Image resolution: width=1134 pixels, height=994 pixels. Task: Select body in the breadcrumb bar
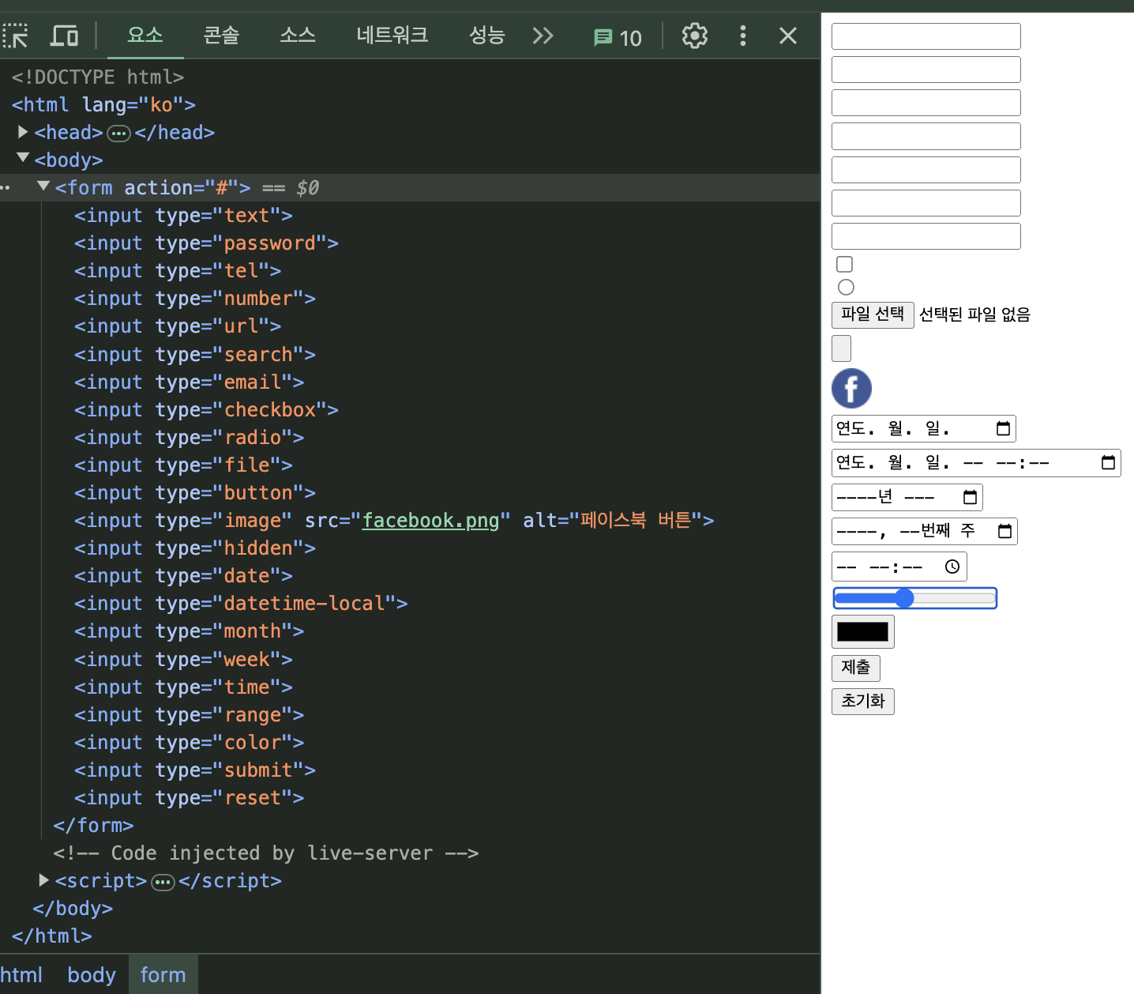coord(92,975)
